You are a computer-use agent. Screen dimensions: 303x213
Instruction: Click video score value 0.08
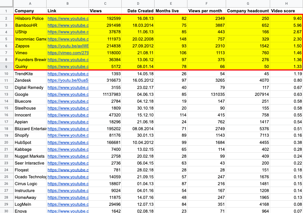286,204
